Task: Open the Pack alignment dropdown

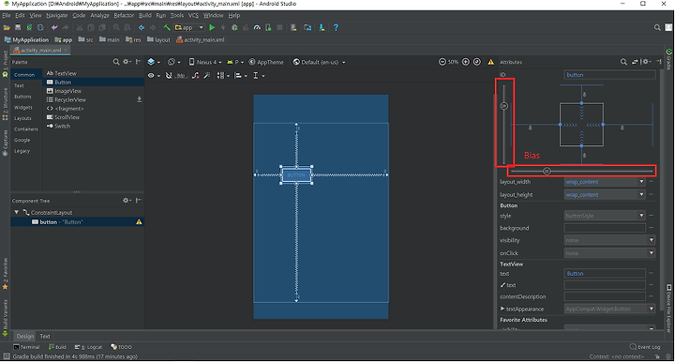Action: pyautogui.click(x=222, y=76)
